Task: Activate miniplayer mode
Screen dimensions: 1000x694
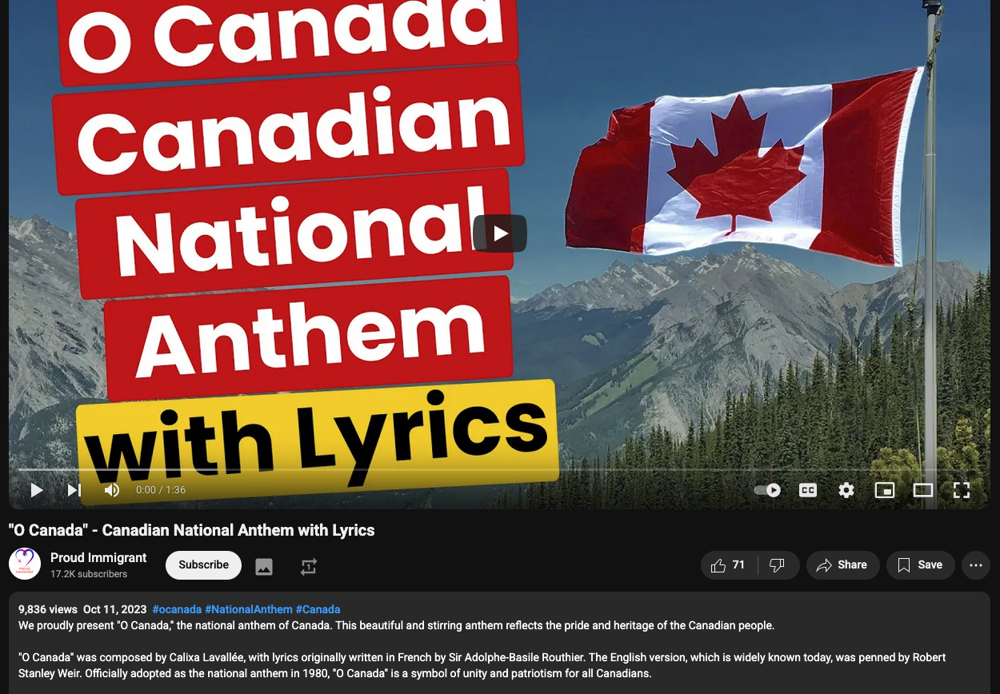Action: click(x=885, y=490)
